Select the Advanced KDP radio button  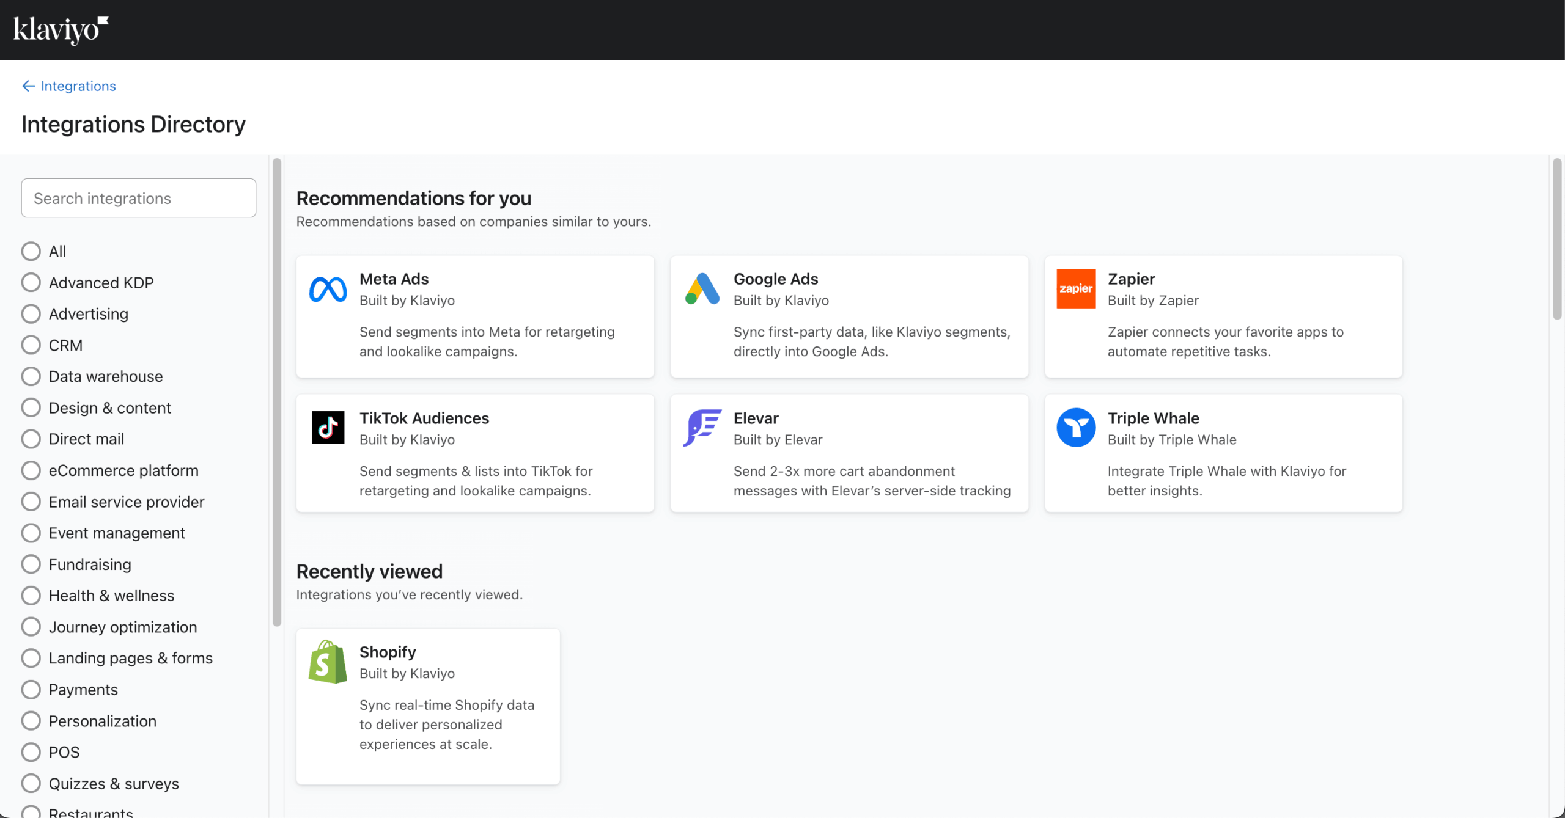(x=31, y=282)
